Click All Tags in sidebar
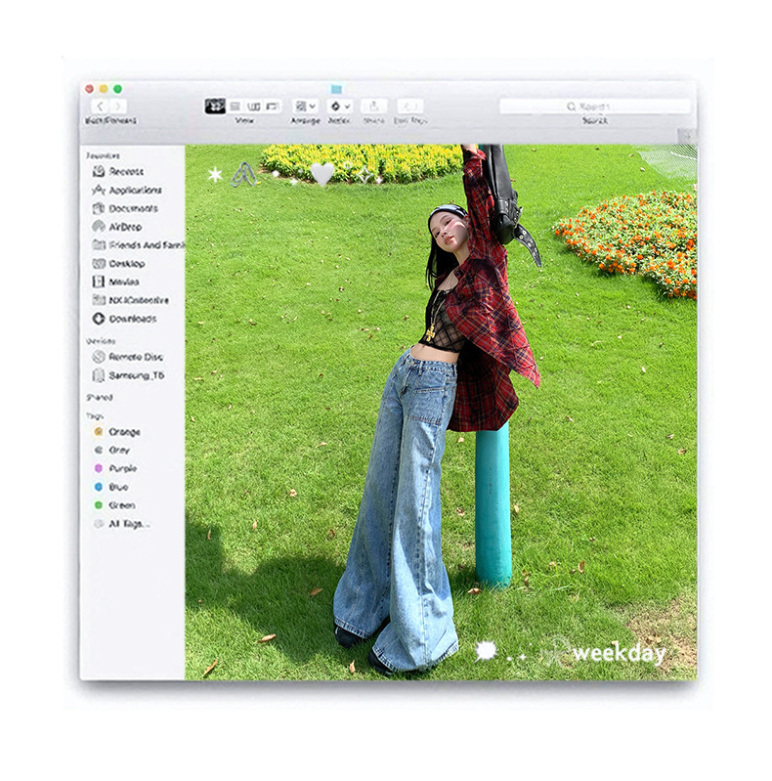This screenshot has height=781, width=772. (x=127, y=524)
